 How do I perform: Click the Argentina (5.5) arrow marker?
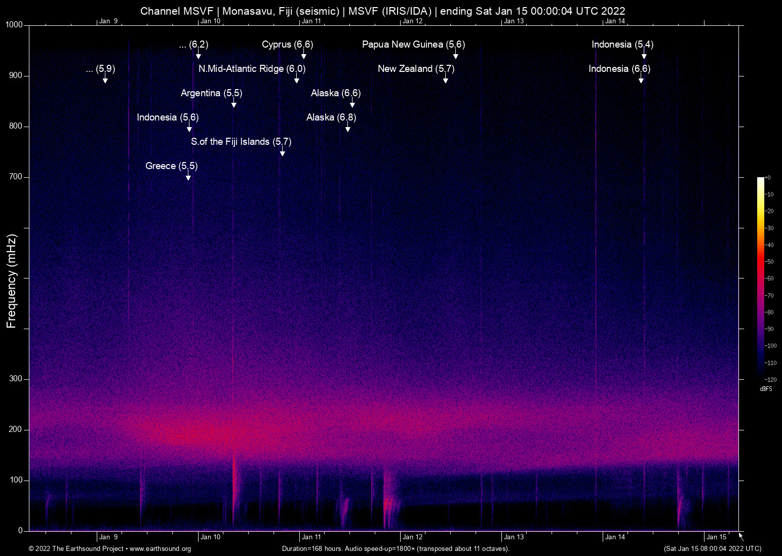[233, 102]
